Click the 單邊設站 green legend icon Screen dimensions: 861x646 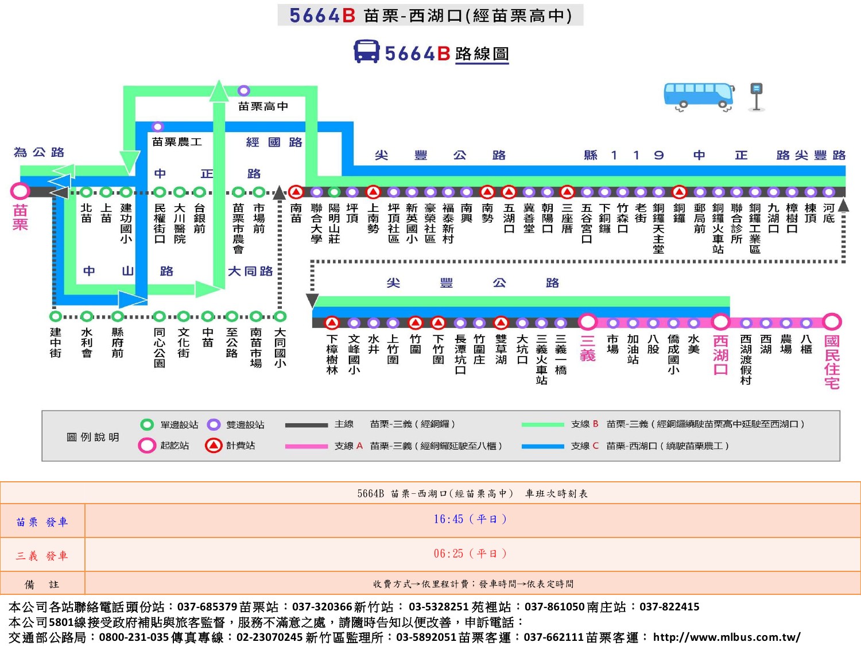[x=147, y=424]
